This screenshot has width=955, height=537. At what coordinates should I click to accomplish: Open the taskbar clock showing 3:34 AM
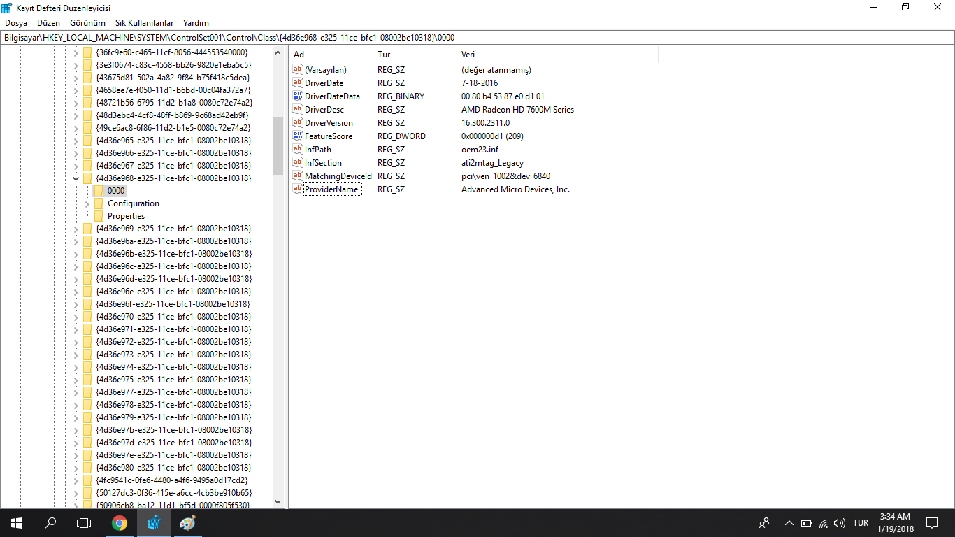click(894, 523)
